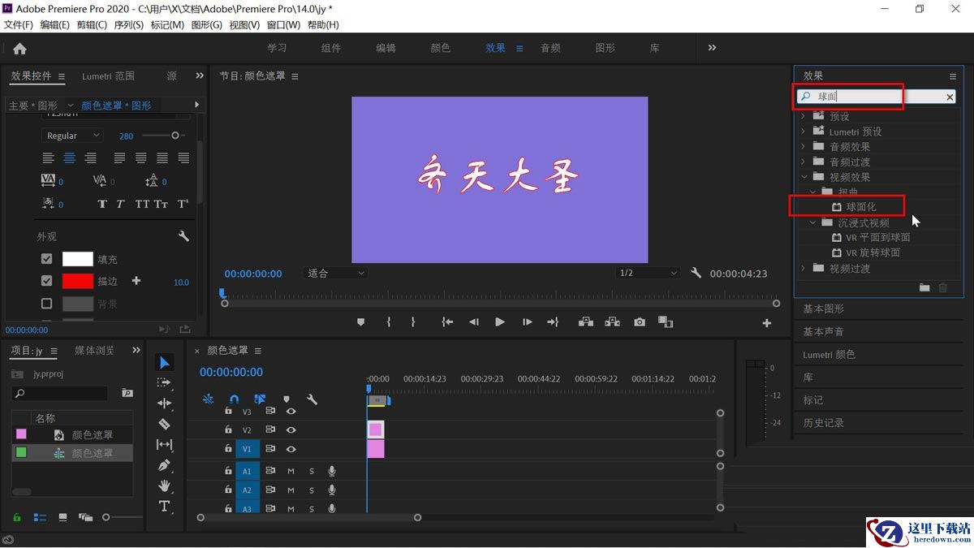Click white fill color swatch

(78, 259)
